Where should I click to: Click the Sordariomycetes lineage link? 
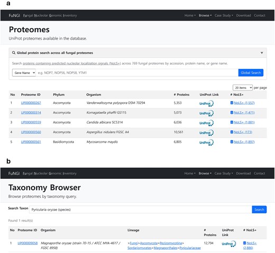pyautogui.click(x=140, y=248)
